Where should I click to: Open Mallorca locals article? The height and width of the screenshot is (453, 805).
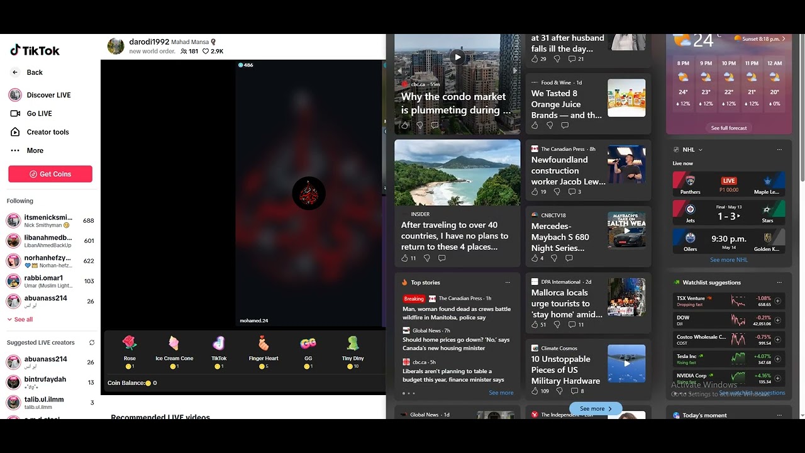tap(567, 303)
